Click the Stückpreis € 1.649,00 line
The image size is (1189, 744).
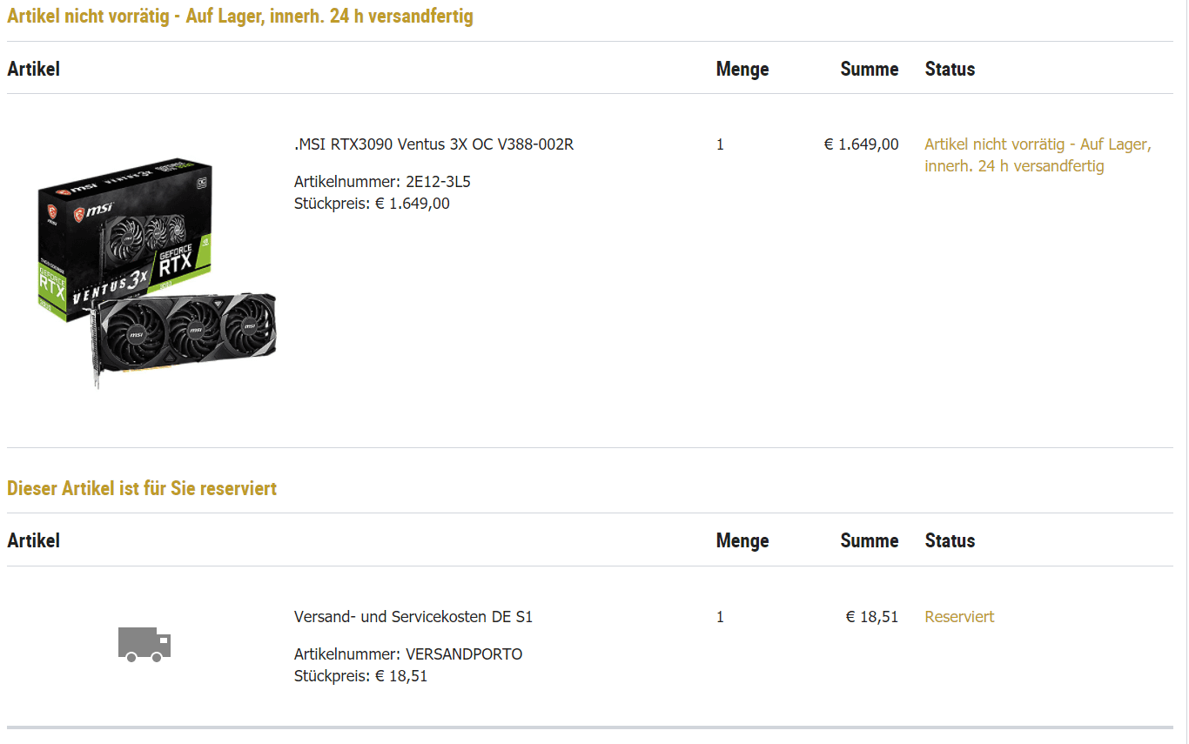coord(372,204)
